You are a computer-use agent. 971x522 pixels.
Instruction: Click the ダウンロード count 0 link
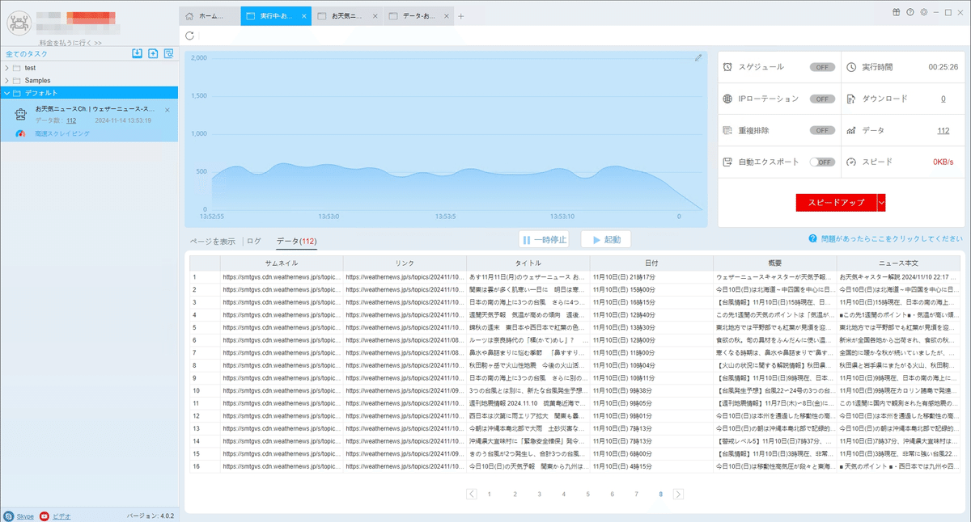click(943, 99)
